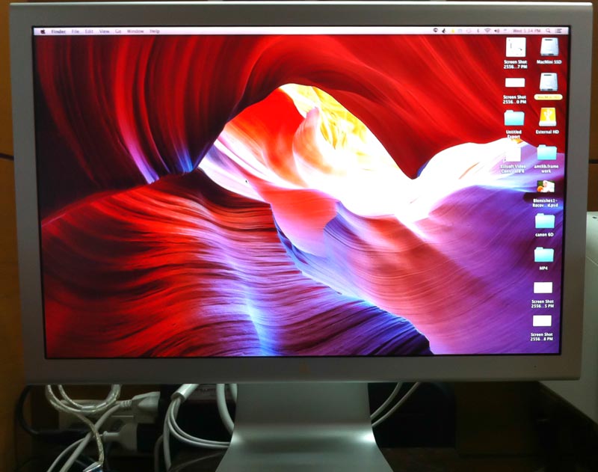Open the Help menu
This screenshot has height=472, width=598.
(155, 31)
